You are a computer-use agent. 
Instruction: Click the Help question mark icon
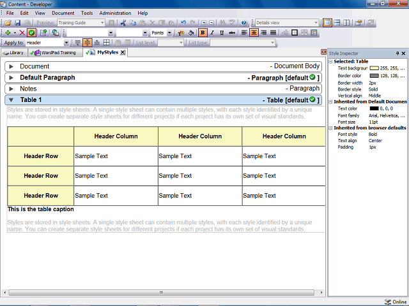pos(244,23)
